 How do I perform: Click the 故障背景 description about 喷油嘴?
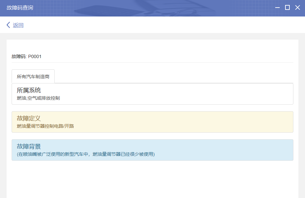pyautogui.click(x=86, y=154)
